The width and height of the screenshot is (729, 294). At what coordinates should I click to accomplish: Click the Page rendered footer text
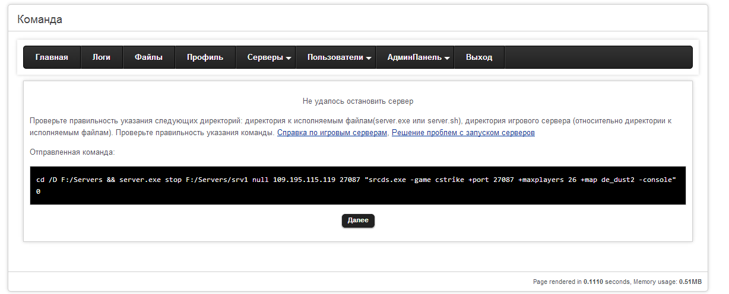(x=617, y=282)
